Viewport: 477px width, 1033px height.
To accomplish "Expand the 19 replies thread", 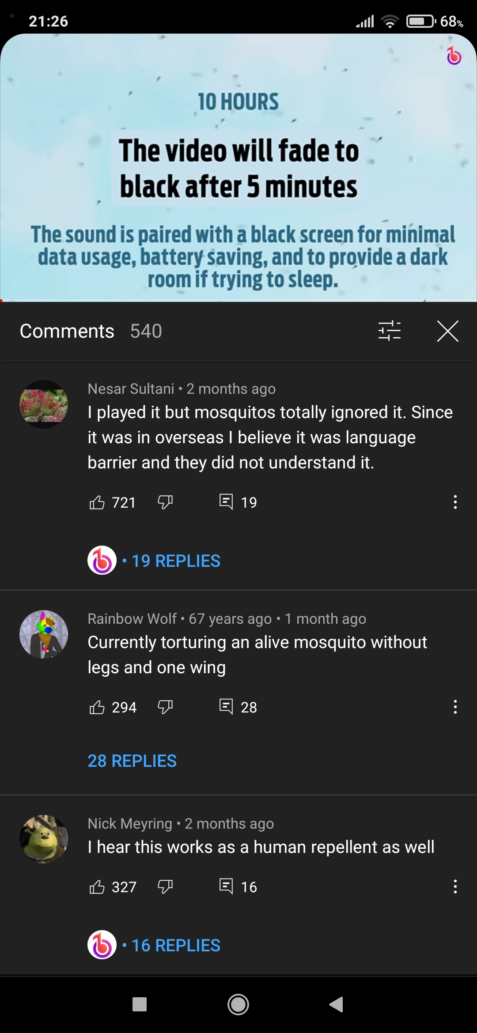I will pyautogui.click(x=176, y=561).
